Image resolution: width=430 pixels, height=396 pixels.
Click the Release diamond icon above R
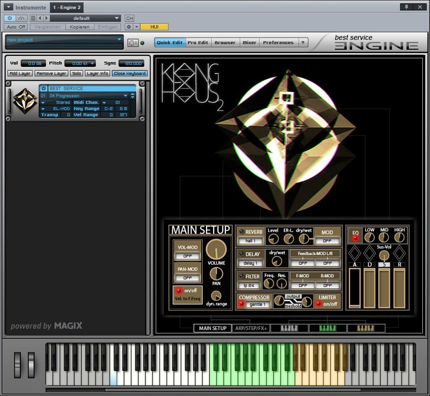click(399, 253)
